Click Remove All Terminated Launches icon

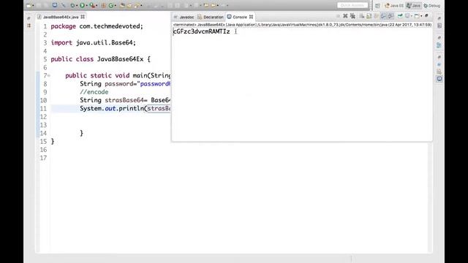tap(352, 16)
